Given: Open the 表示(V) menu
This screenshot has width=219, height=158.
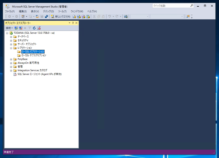Looking at the screenshot, I should [x=35, y=11].
